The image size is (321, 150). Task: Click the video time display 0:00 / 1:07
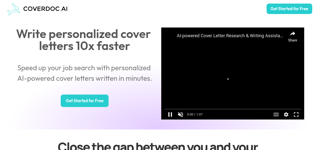pos(195,114)
